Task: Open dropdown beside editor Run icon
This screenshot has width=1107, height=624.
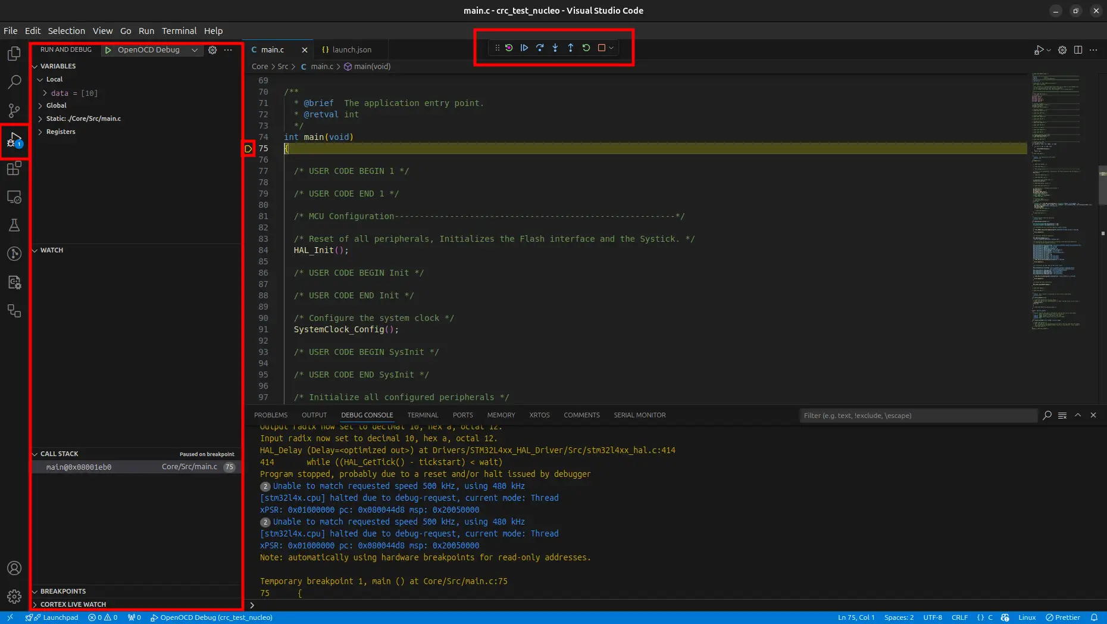Action: (x=1049, y=50)
